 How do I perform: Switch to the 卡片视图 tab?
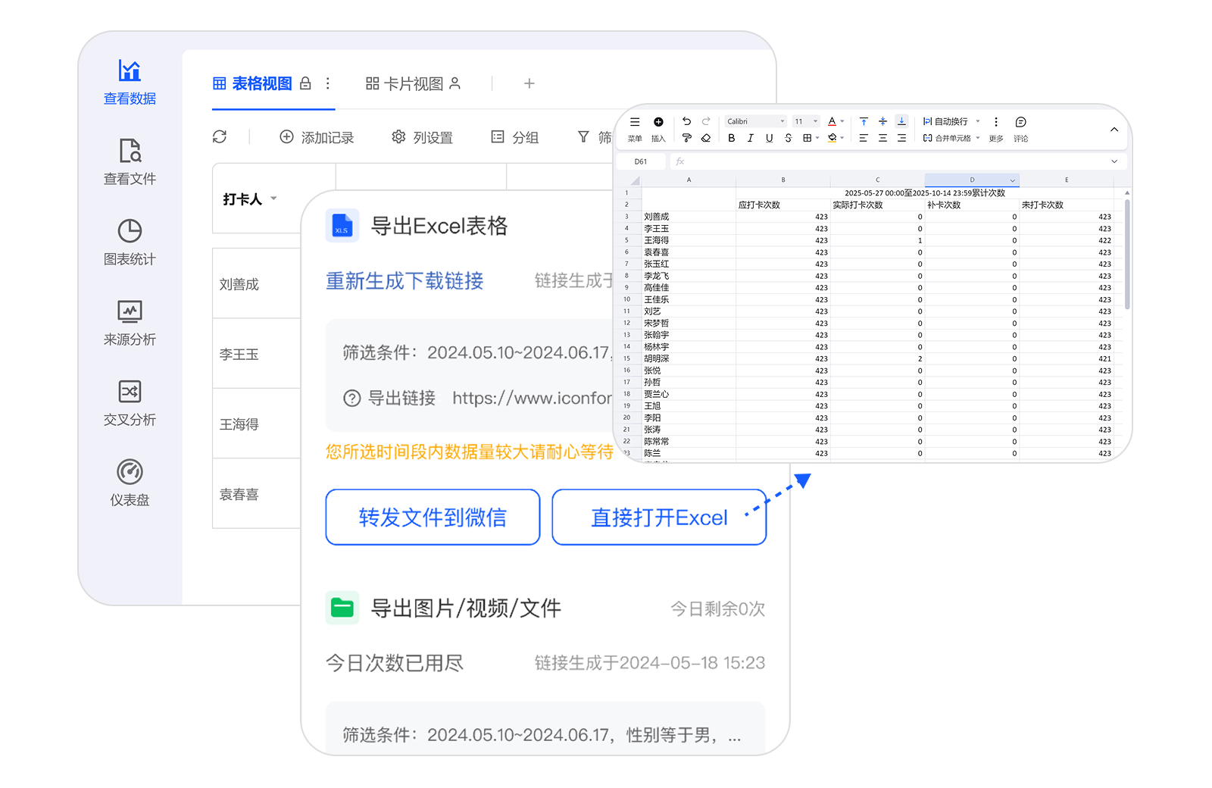click(413, 83)
